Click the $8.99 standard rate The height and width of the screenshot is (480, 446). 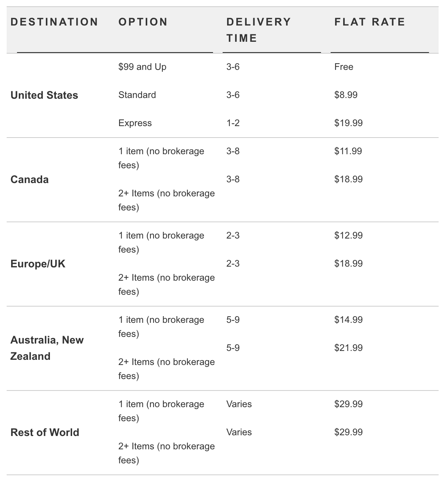346,95
